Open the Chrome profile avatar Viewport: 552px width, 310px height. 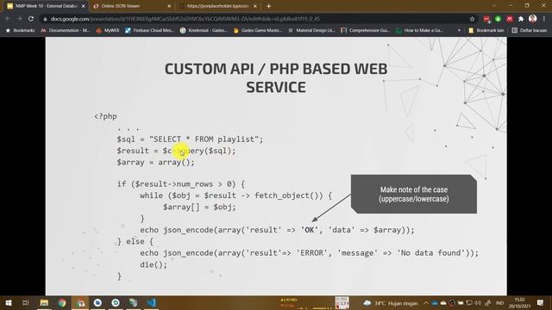(533, 19)
